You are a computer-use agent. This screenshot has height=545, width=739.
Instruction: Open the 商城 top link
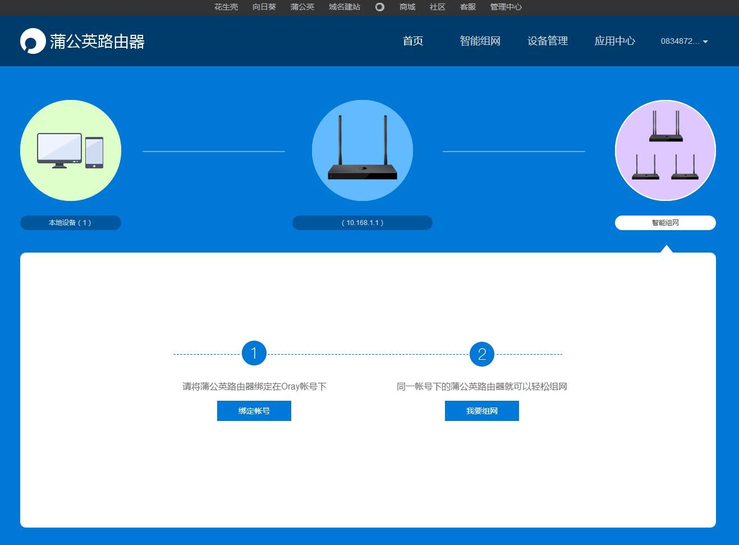point(407,7)
